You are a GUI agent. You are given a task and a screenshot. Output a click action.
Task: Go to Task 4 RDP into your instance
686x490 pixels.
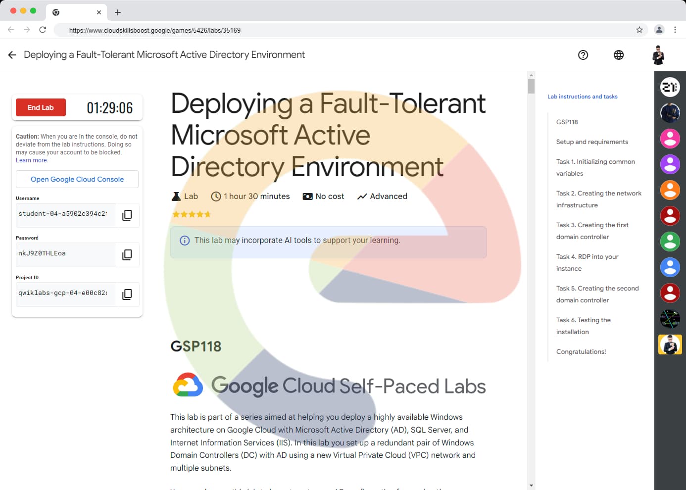point(588,262)
